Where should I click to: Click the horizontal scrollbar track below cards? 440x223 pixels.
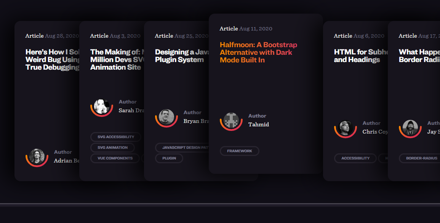pos(220,204)
